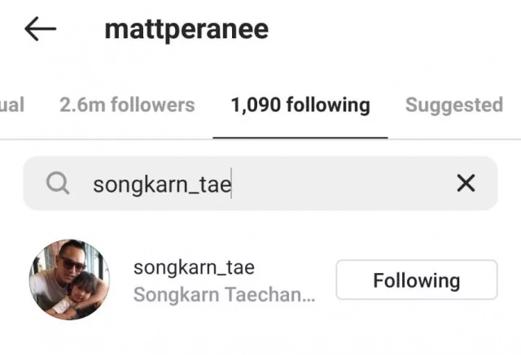Toggle the Following button for songkarn_tae
The height and width of the screenshot is (355, 521).
point(417,279)
